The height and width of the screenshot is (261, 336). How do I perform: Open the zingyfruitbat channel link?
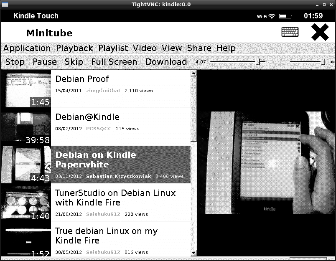103,91
